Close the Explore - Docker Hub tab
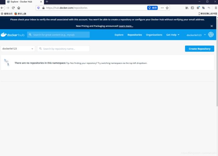The height and width of the screenshot is (156, 218). coord(41,2)
